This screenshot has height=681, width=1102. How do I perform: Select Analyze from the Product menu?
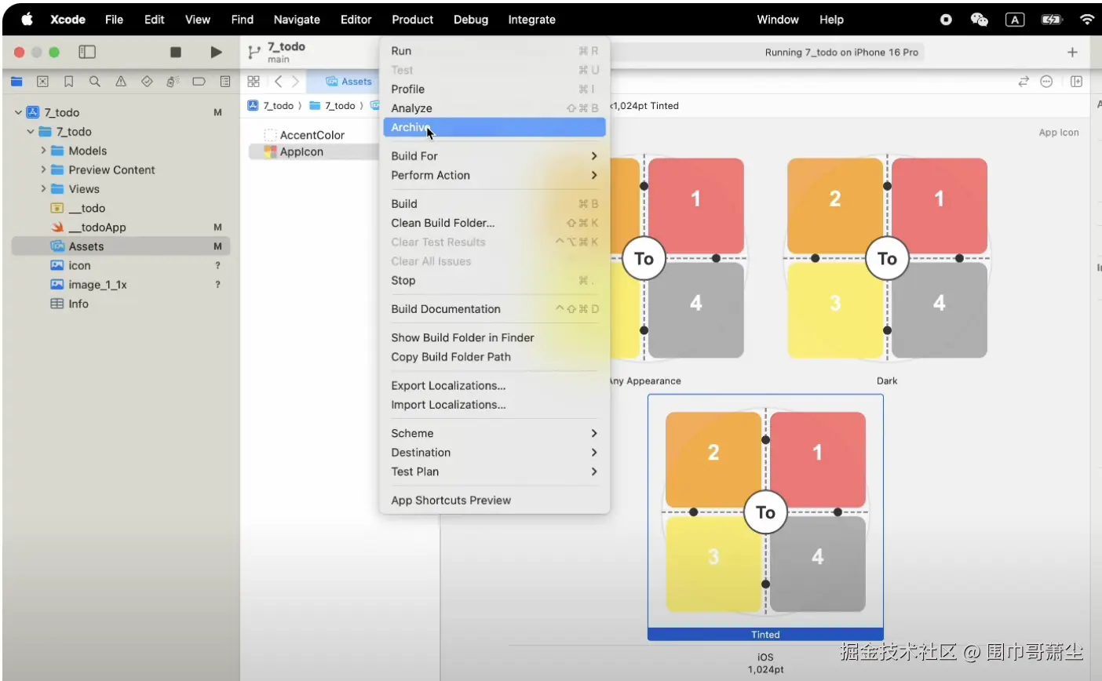point(494,108)
